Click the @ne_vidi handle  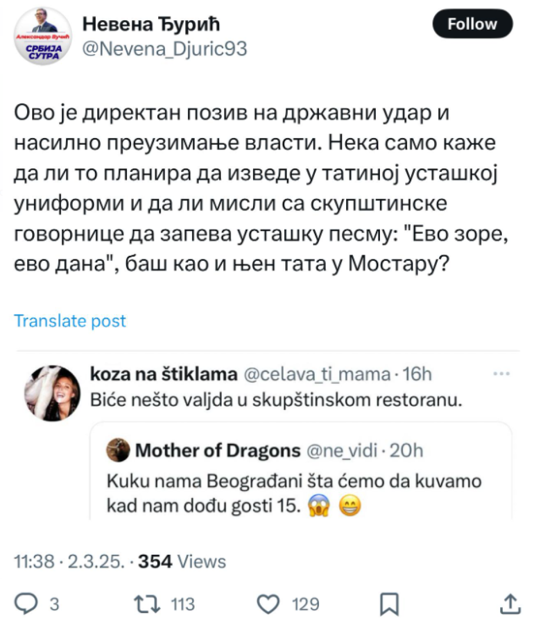tap(341, 451)
